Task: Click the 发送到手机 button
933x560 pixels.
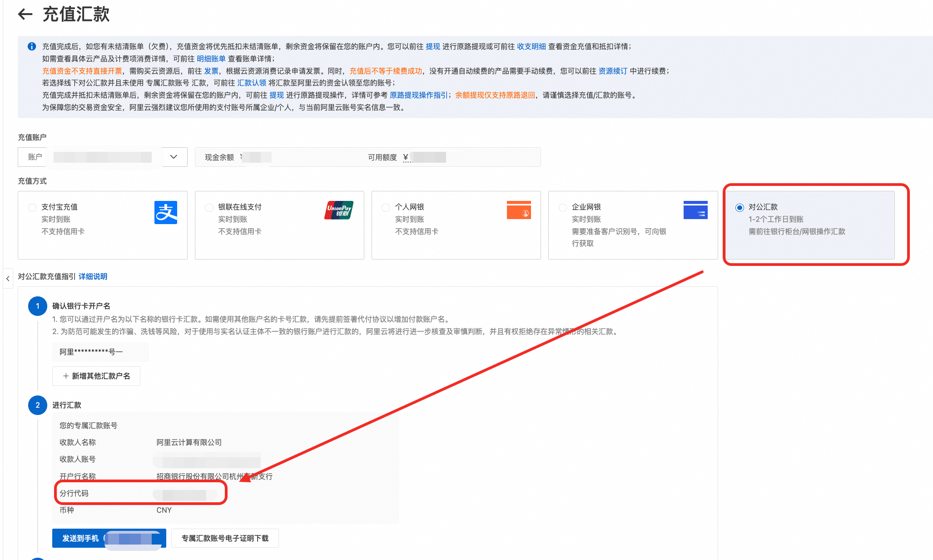Action: coord(109,538)
